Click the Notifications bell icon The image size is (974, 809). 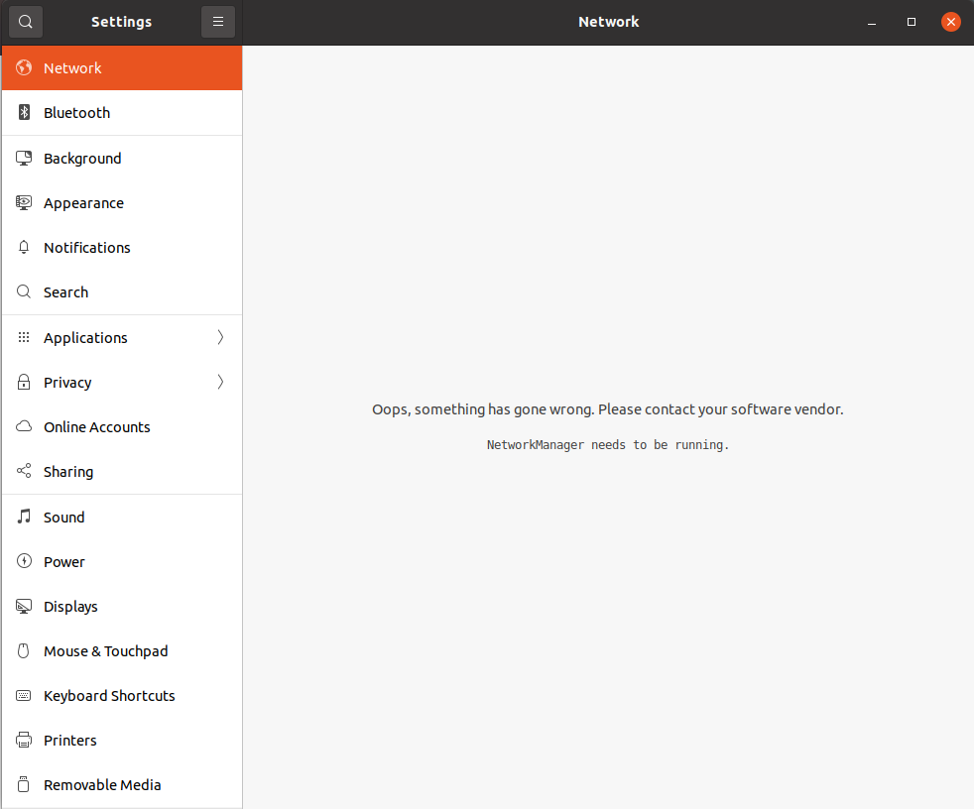tap(24, 247)
